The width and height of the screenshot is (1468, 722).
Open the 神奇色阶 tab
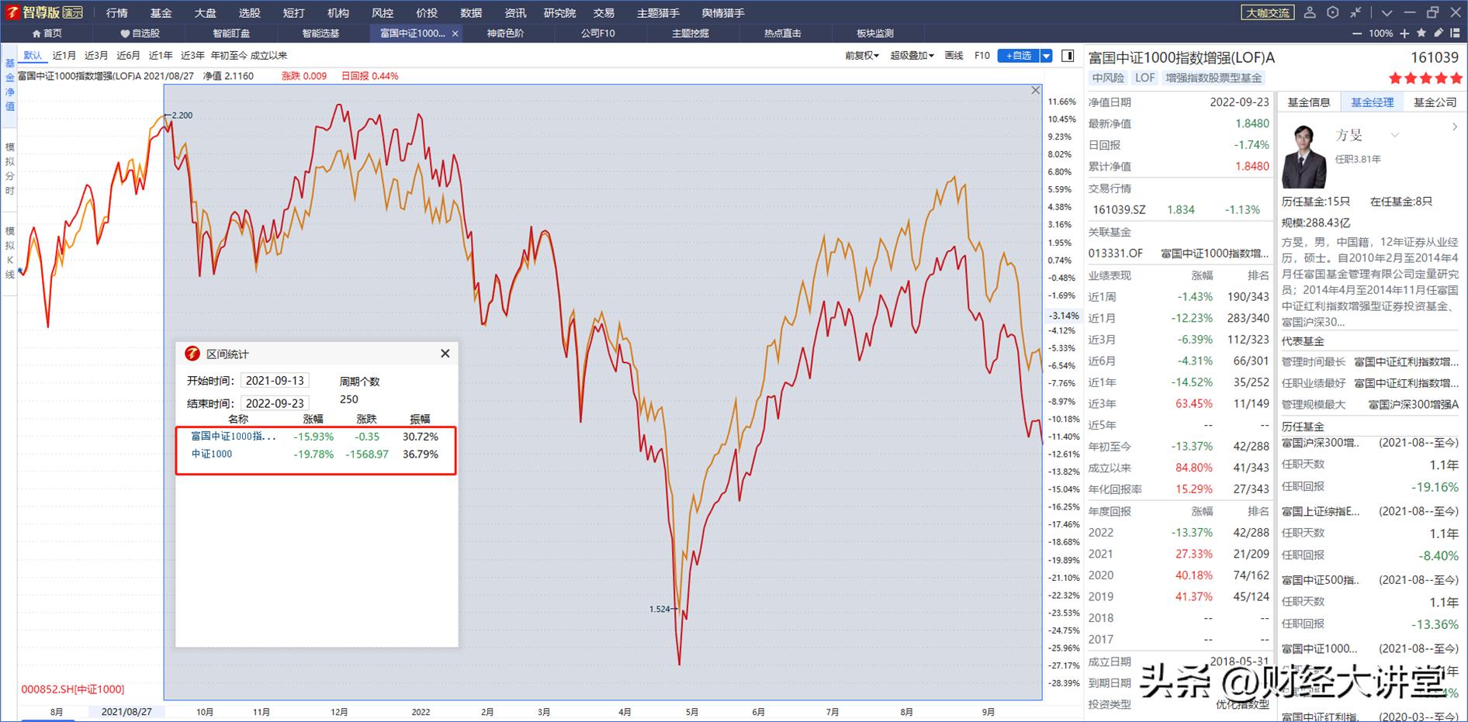(x=505, y=33)
